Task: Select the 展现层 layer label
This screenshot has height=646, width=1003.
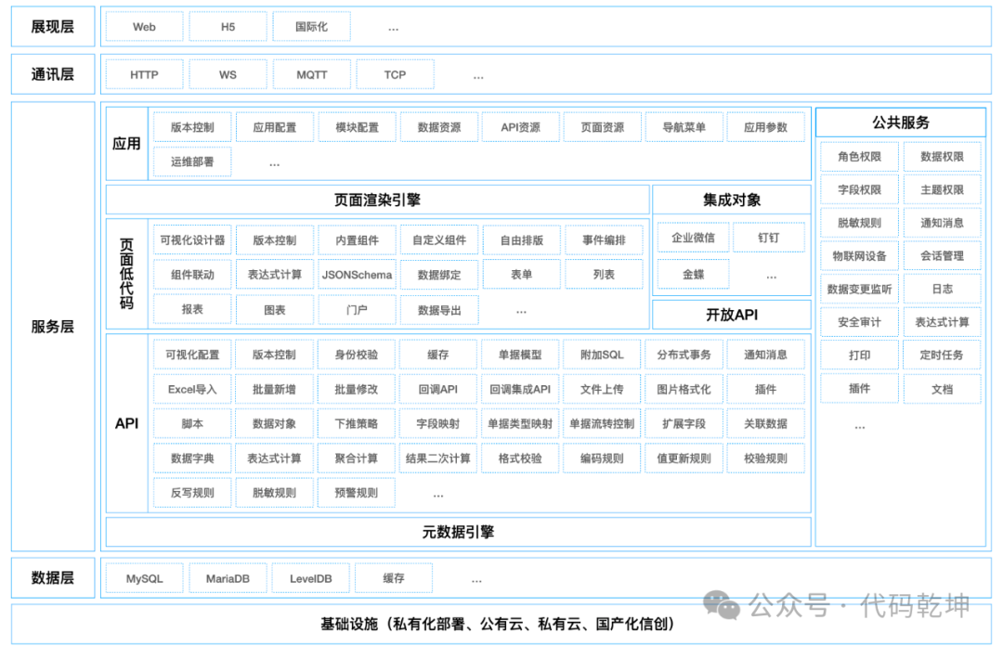Action: pyautogui.click(x=53, y=27)
